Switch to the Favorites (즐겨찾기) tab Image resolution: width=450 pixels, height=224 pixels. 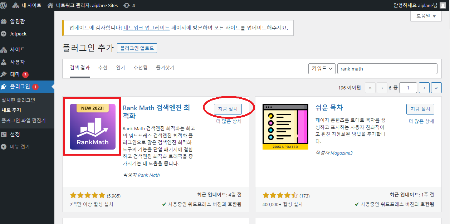165,68
